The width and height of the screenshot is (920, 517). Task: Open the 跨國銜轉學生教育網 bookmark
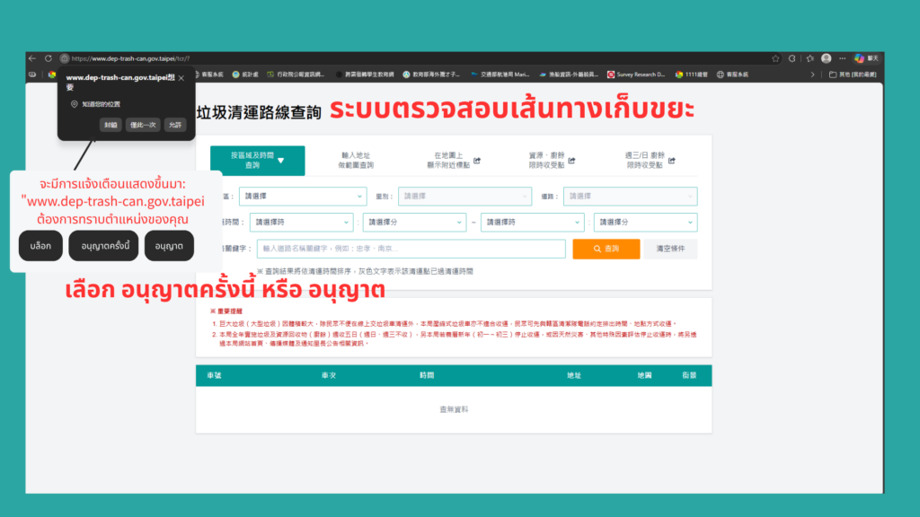click(365, 74)
